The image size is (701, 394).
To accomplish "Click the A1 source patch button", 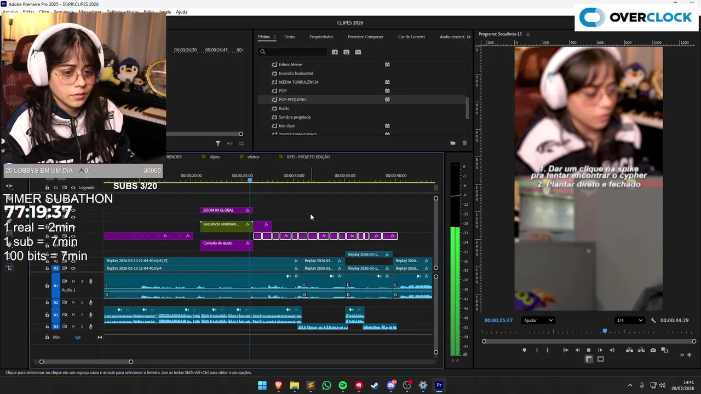I will (x=55, y=286).
